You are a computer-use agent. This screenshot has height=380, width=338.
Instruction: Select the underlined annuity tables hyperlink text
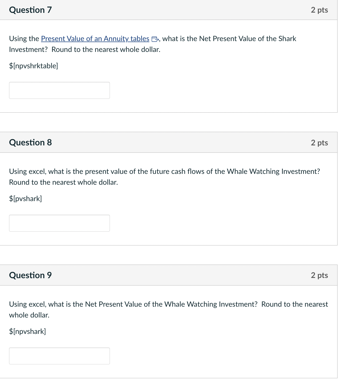click(x=95, y=39)
